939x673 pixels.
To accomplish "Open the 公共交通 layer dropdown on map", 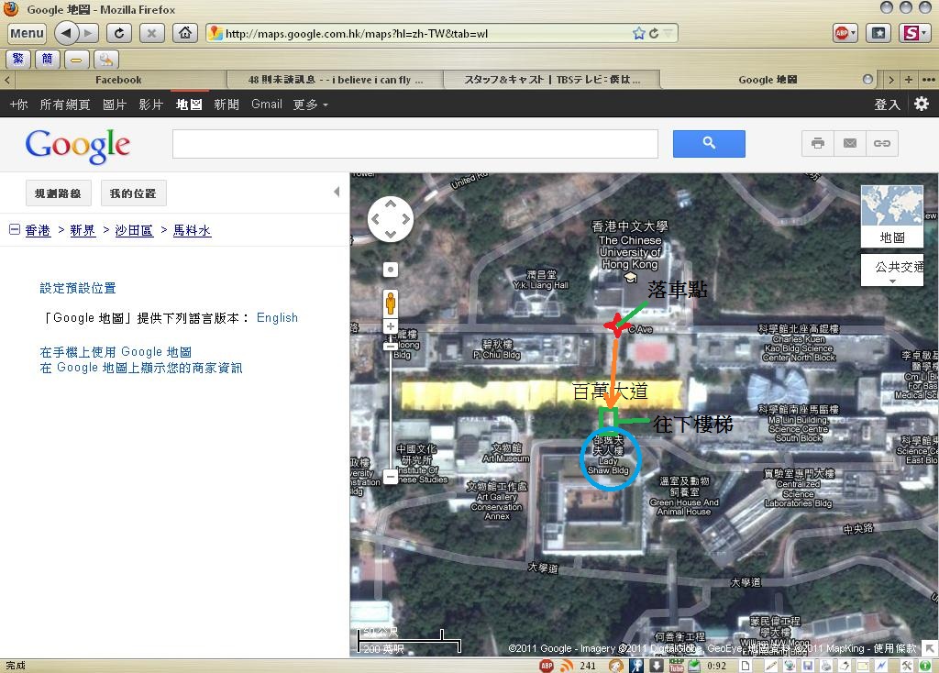I will (x=891, y=270).
